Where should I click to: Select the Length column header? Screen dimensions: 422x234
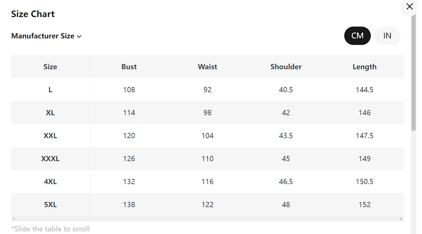click(x=365, y=67)
